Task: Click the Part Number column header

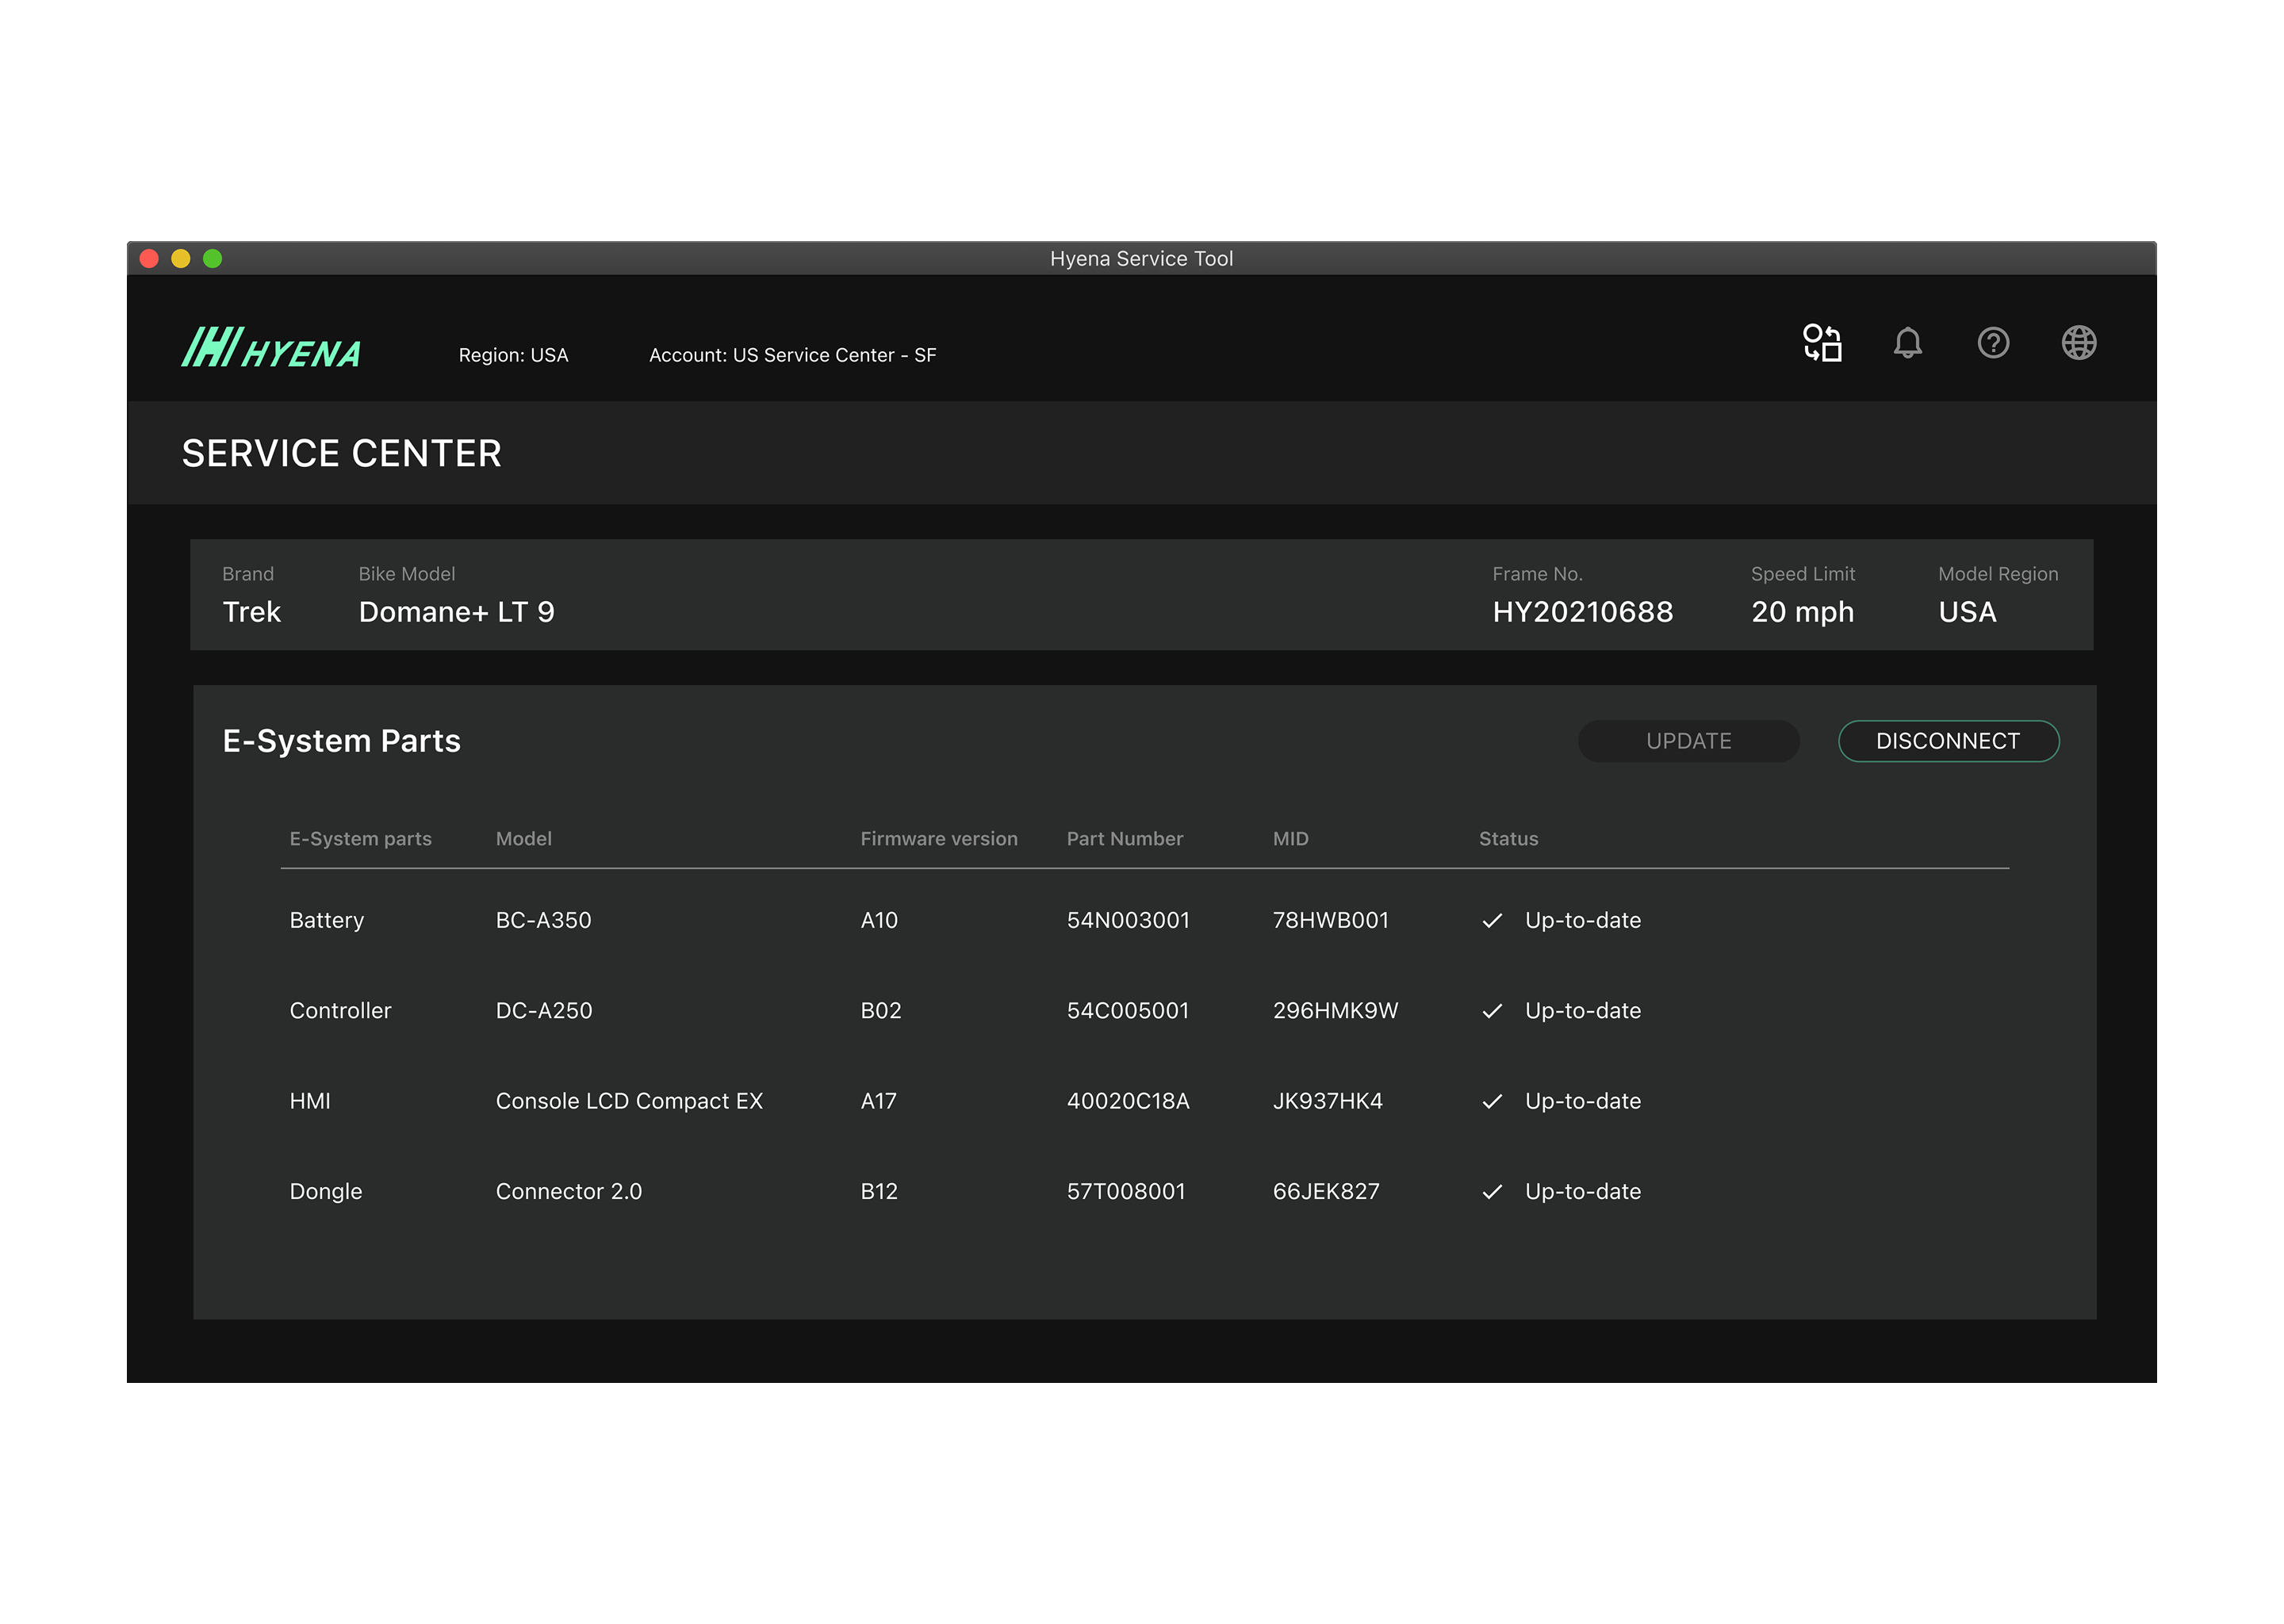Action: (x=1124, y=839)
